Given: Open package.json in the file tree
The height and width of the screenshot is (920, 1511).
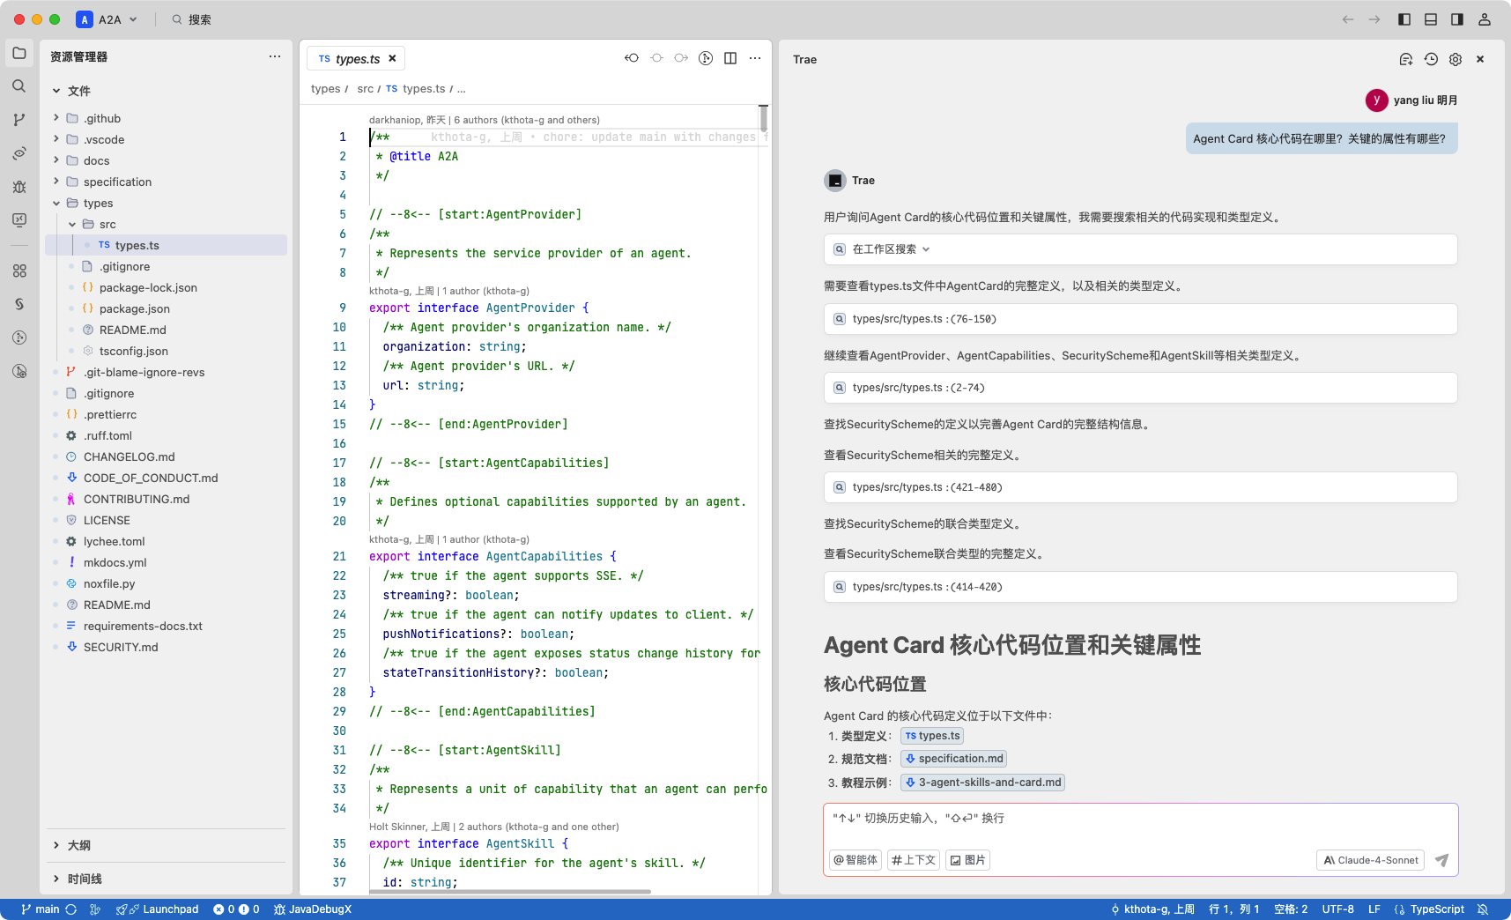Looking at the screenshot, I should click(x=134, y=308).
